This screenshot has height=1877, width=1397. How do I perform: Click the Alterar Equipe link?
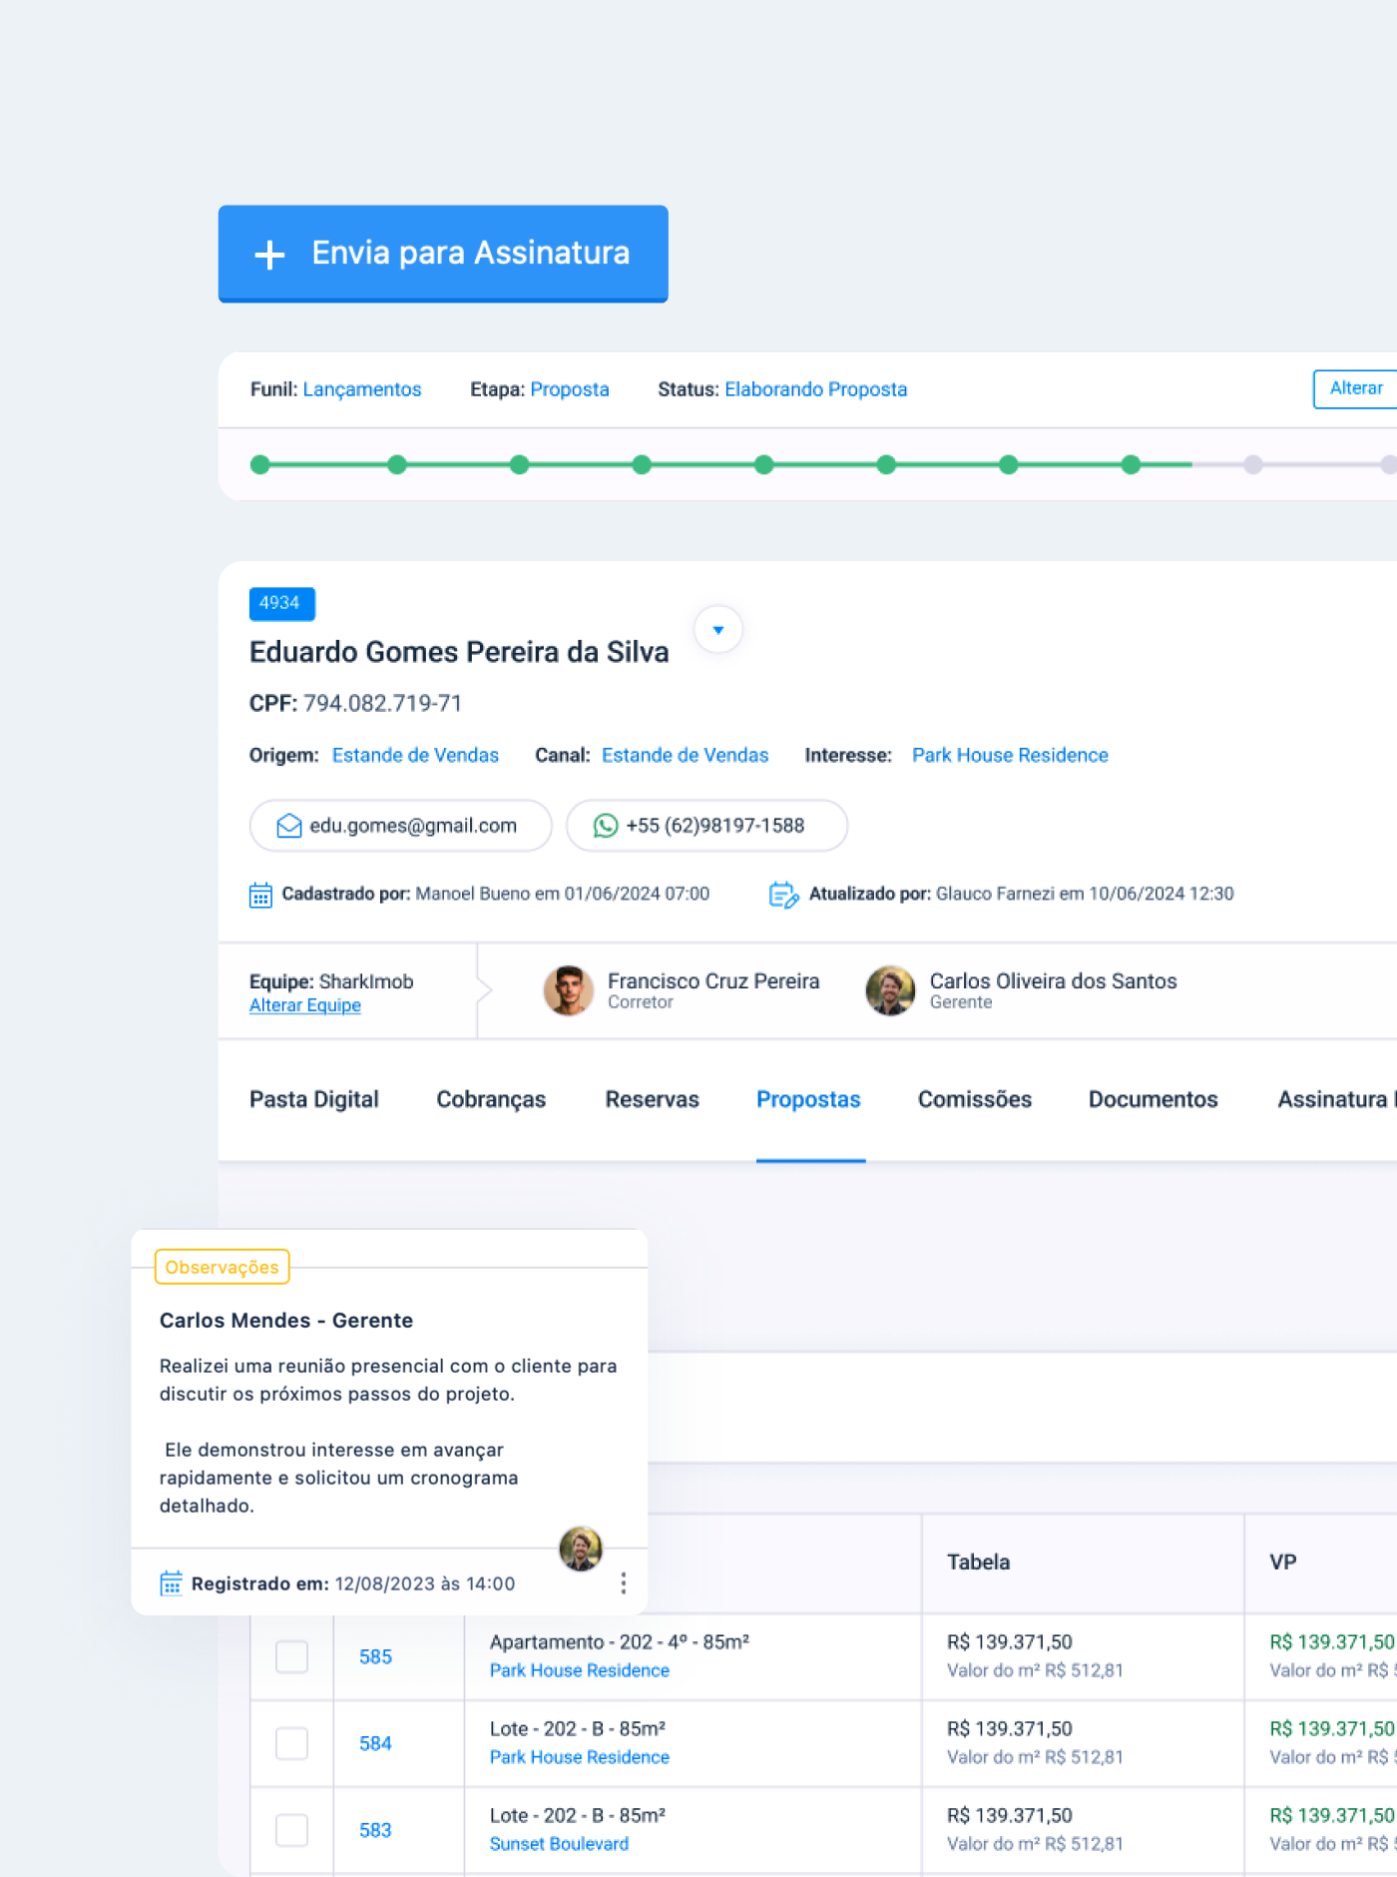click(305, 1006)
